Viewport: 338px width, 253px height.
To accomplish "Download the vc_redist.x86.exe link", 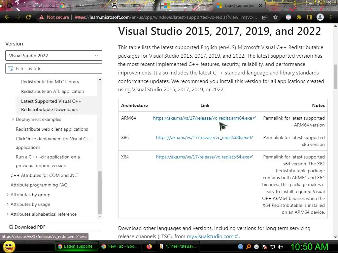I will (x=203, y=137).
